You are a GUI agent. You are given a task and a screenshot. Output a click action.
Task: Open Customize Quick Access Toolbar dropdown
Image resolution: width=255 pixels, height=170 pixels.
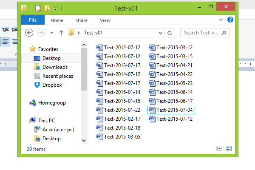[55, 9]
